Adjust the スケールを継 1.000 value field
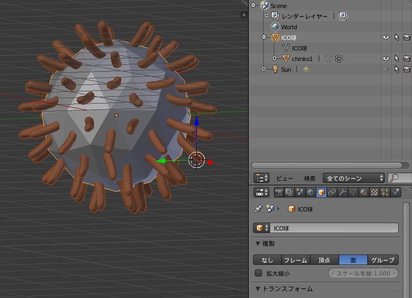This screenshot has height=298, width=412. pyautogui.click(x=363, y=274)
